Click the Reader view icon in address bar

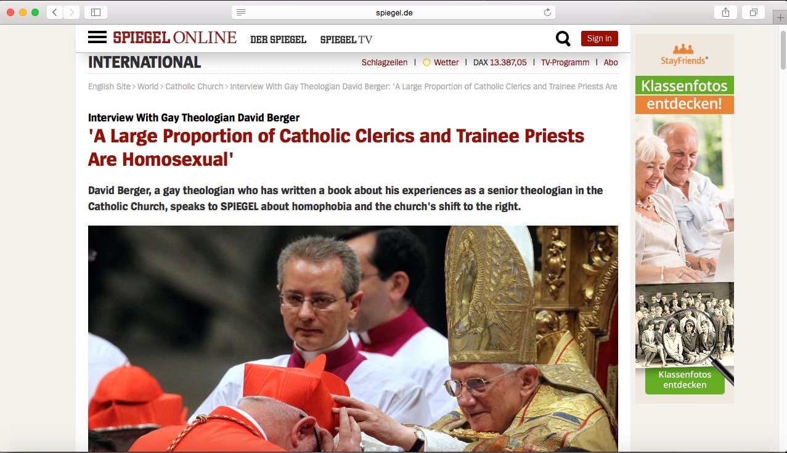click(x=241, y=12)
